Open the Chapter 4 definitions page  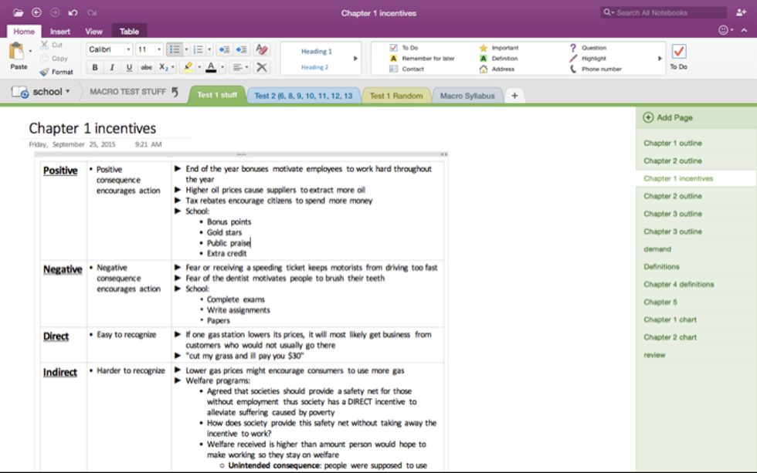point(679,284)
